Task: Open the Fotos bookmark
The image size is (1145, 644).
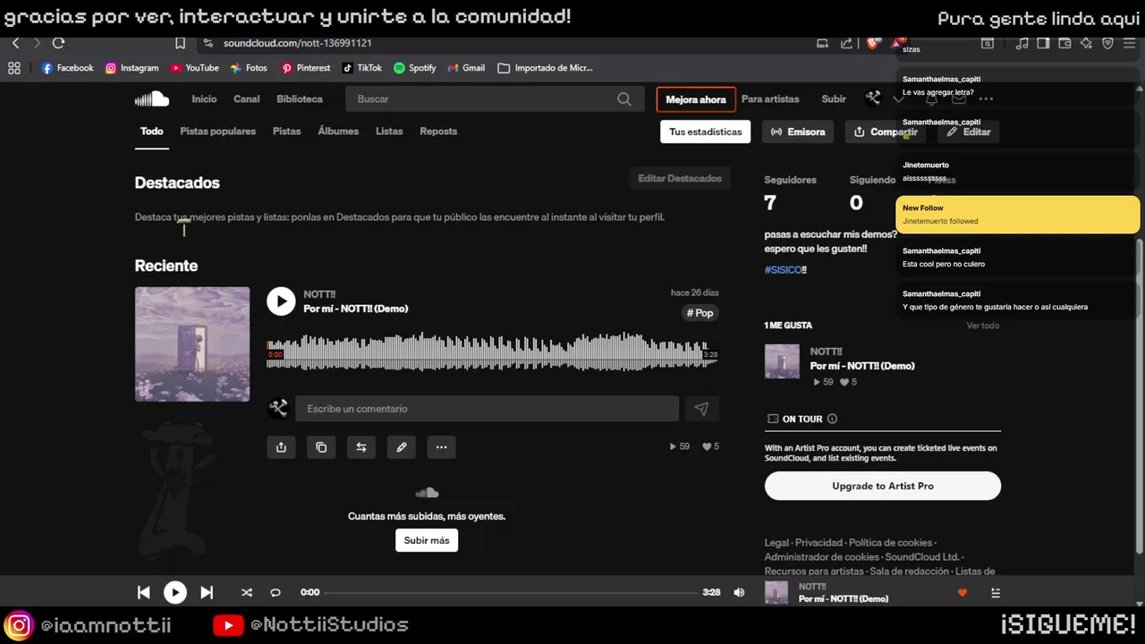Action: click(249, 68)
